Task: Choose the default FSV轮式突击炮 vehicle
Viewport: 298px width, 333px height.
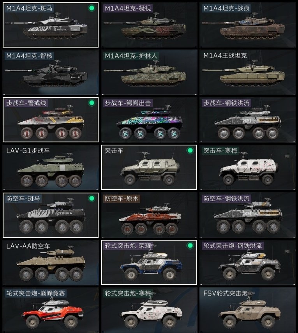Action: point(247,310)
